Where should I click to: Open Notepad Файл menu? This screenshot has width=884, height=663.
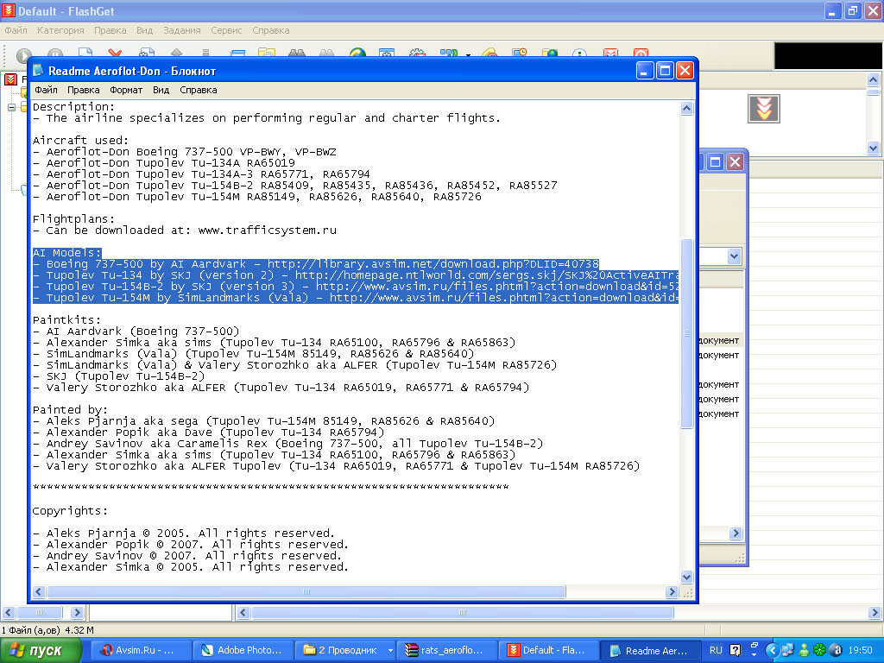point(47,90)
